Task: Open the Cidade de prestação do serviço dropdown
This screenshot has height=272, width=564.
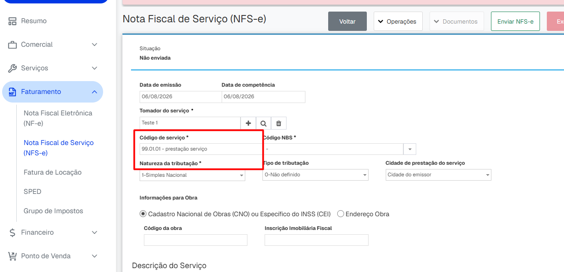Action: [438, 175]
